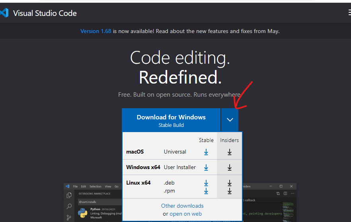Click Source Control icon in preview sidebar

[69, 217]
